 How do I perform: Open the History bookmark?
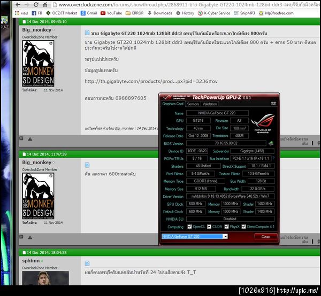coord(185,13)
